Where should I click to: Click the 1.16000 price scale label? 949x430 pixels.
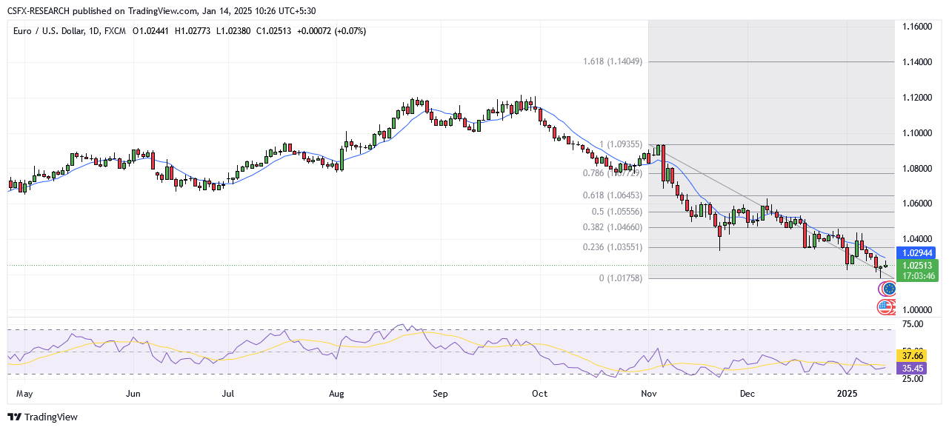coord(916,27)
